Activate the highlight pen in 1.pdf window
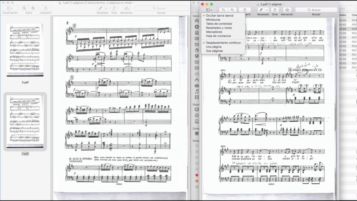The width and height of the screenshot is (357, 201). 100,8
